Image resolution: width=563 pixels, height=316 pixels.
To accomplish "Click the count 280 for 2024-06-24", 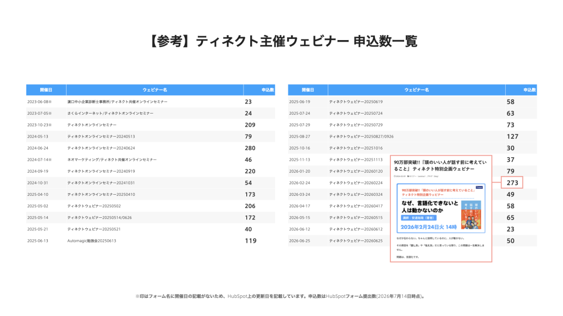I will coord(250,148).
